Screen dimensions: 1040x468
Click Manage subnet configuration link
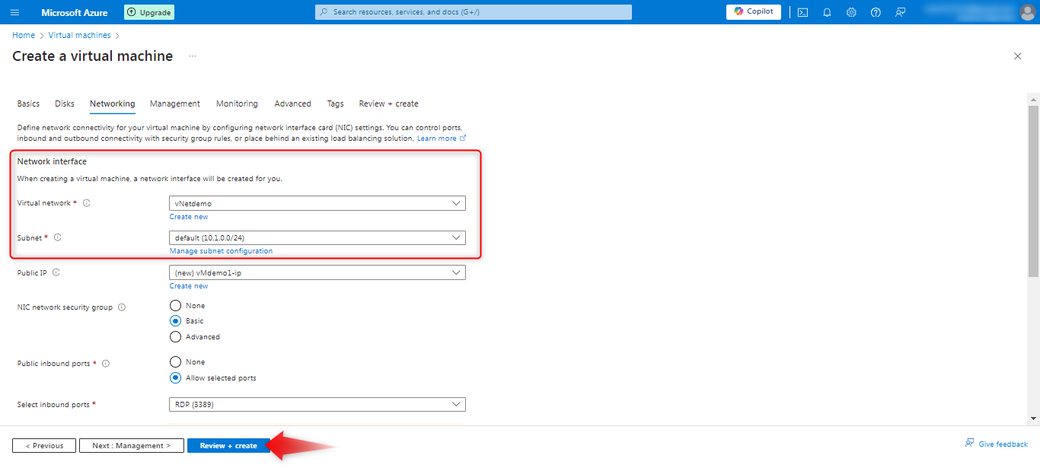(221, 251)
